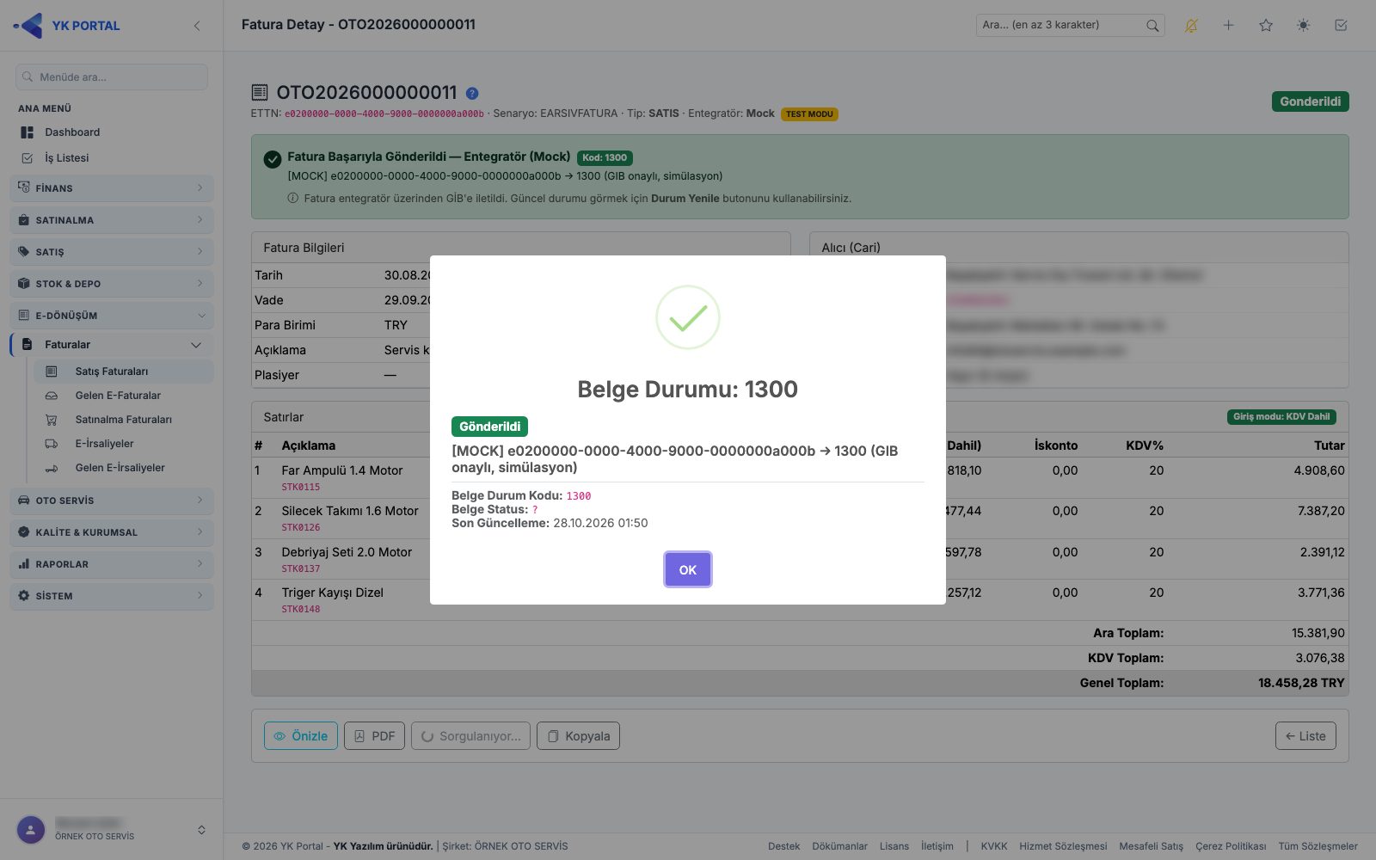The width and height of the screenshot is (1376, 860).
Task: Click the YK Portal logo
Action: click(67, 26)
